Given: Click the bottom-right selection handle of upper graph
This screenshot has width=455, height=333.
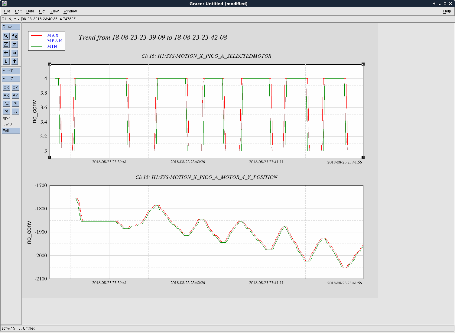Looking at the screenshot, I should [x=363, y=158].
